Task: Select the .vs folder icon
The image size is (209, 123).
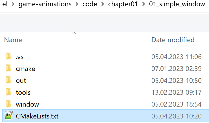Action: pos(8,56)
